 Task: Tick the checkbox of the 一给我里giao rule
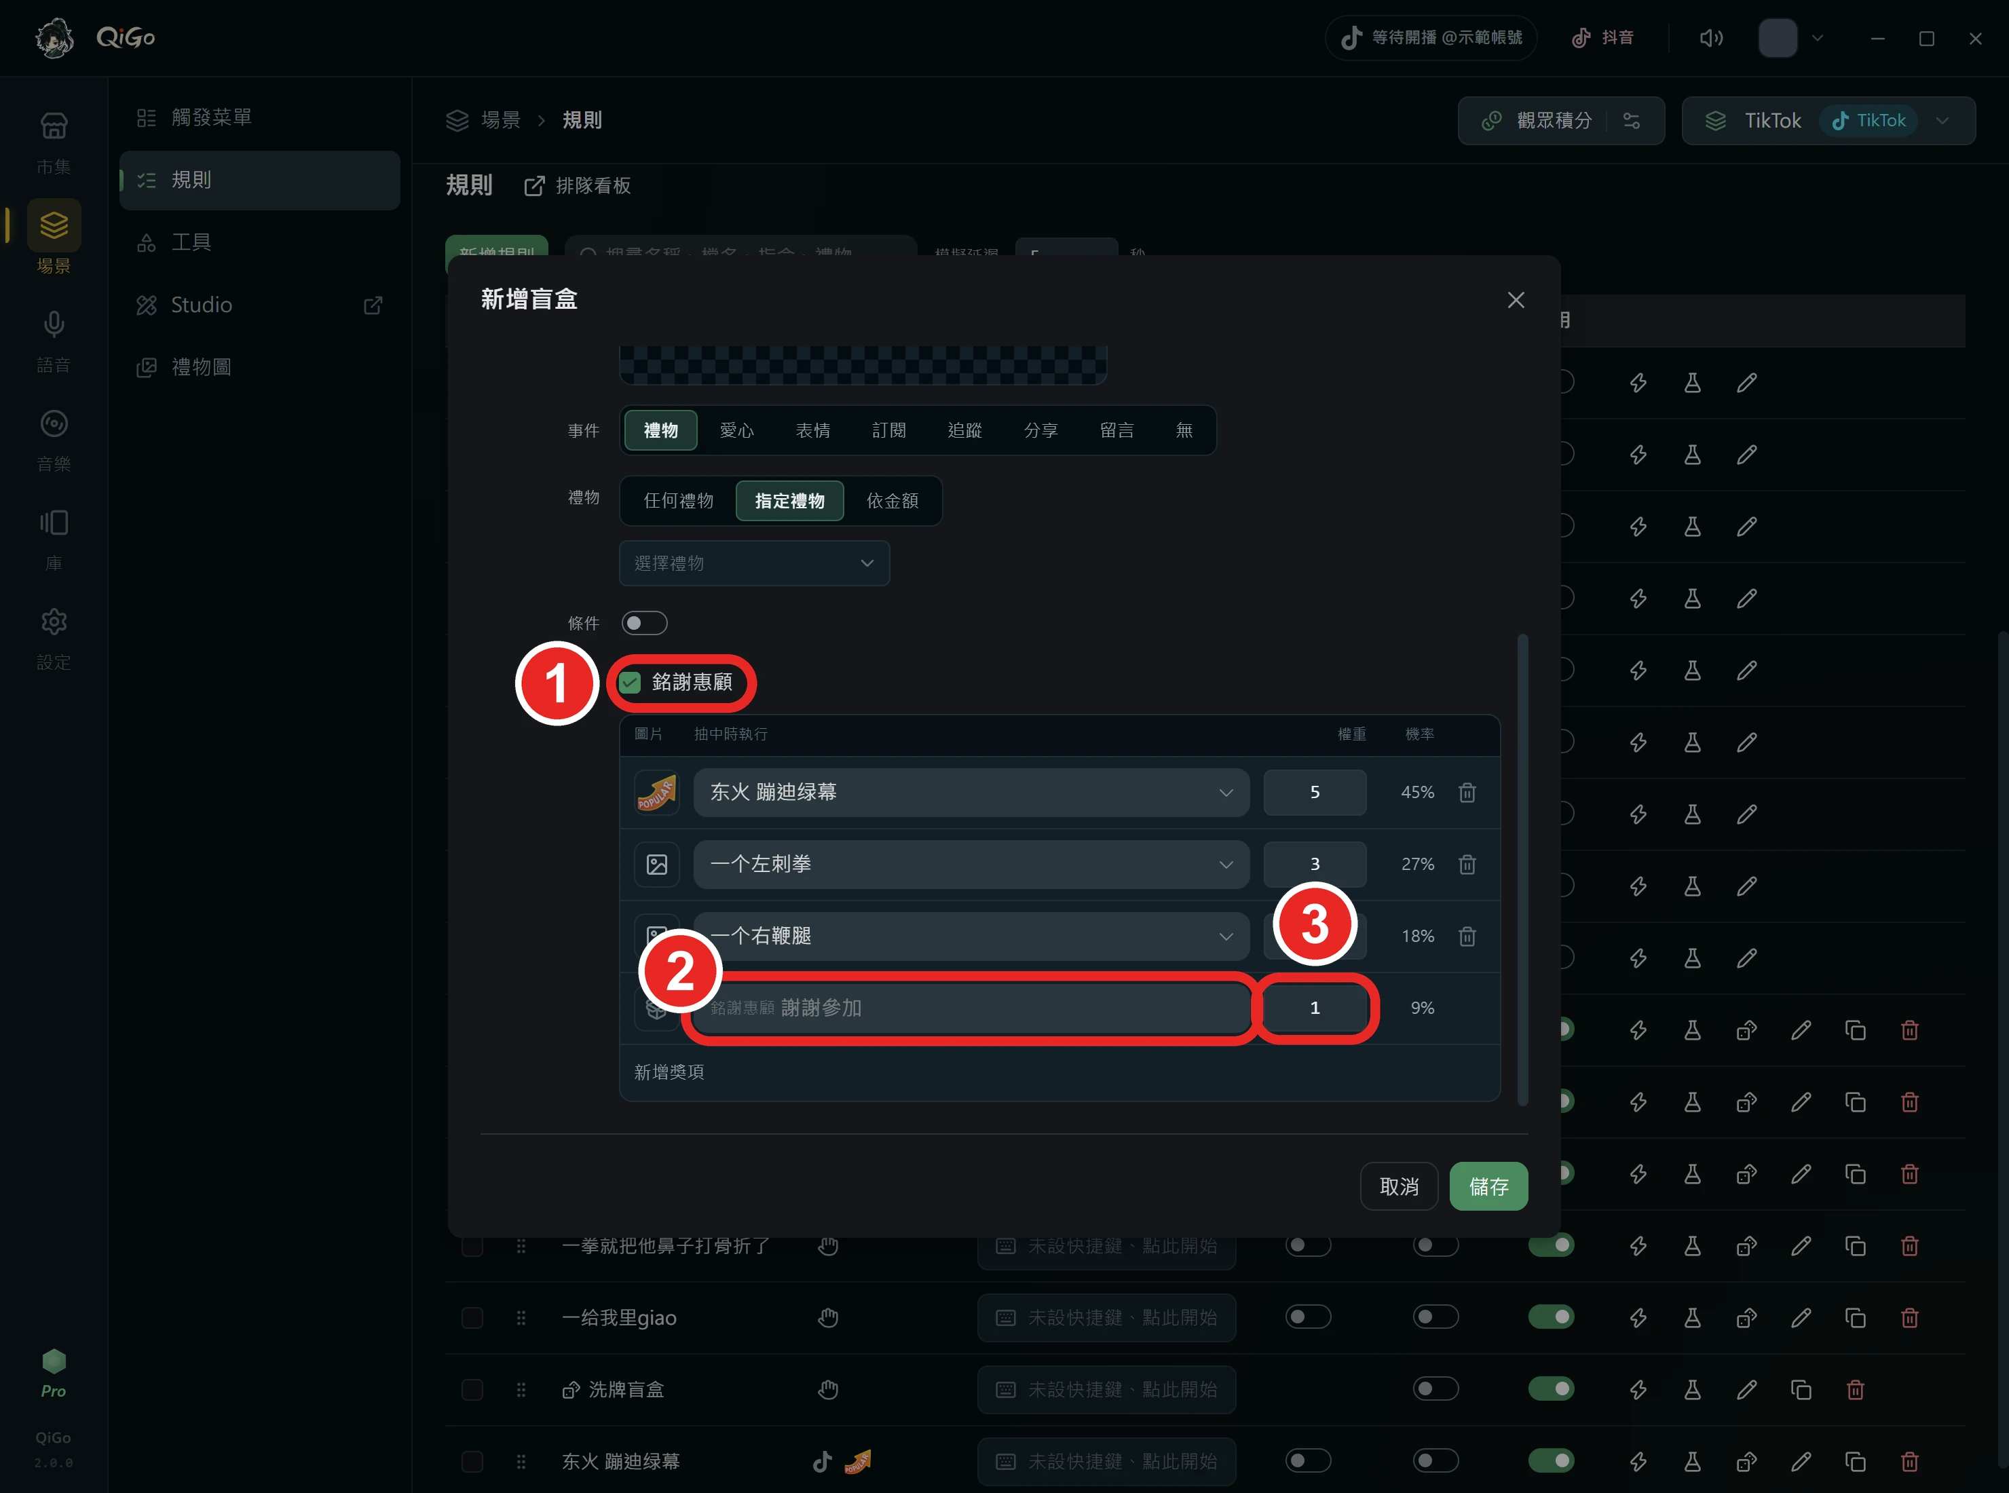click(472, 1318)
